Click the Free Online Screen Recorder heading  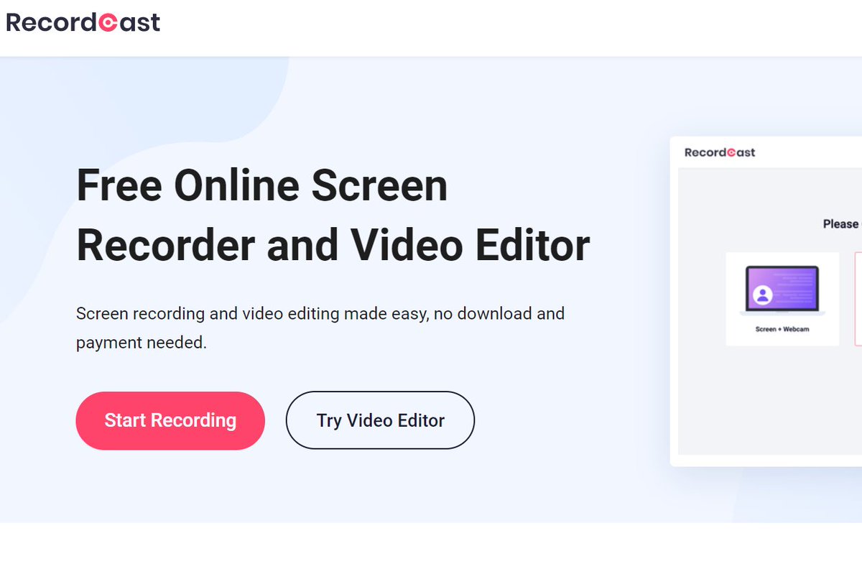[333, 215]
